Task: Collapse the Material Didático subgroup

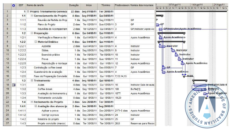Action: (x=36, y=42)
